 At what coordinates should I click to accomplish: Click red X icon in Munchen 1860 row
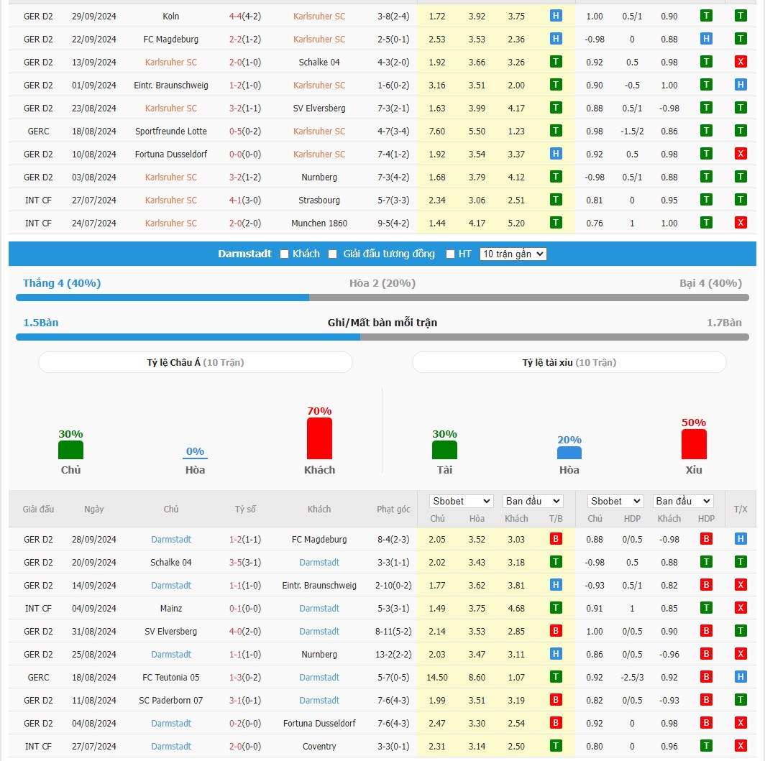(741, 222)
